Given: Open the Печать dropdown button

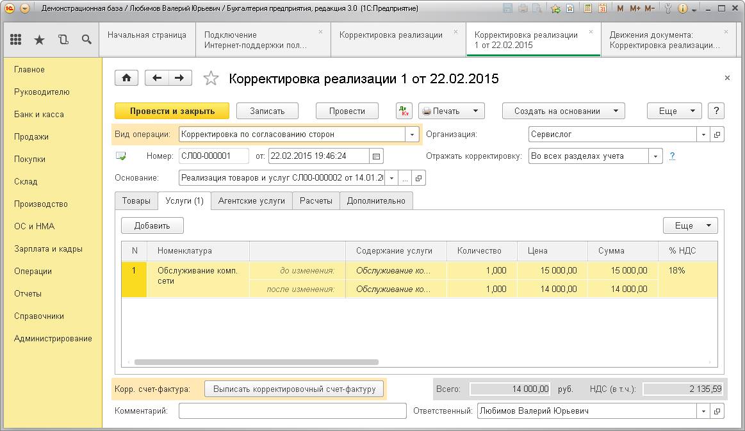Looking at the screenshot, I should pyautogui.click(x=452, y=111).
